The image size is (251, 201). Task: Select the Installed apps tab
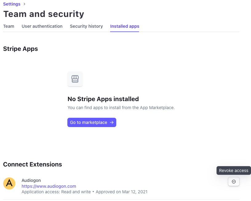click(125, 26)
